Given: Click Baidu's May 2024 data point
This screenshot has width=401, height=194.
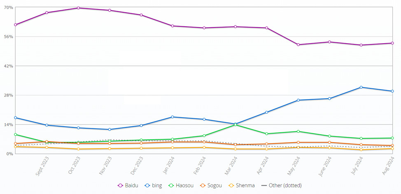Looking at the screenshot, I should 298,44.
